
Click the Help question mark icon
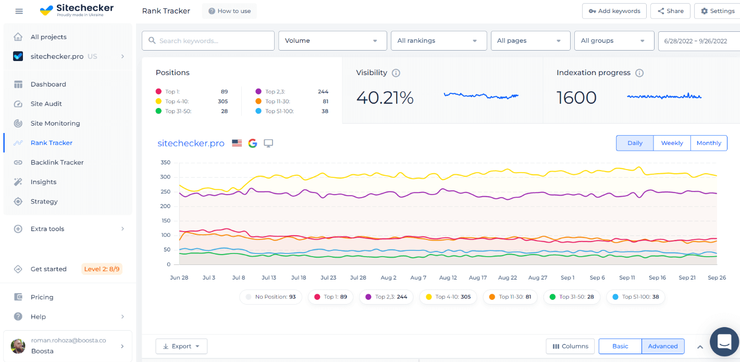(18, 317)
